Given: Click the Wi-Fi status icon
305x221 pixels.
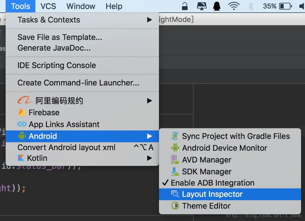Looking at the screenshot, I should 234,6.
